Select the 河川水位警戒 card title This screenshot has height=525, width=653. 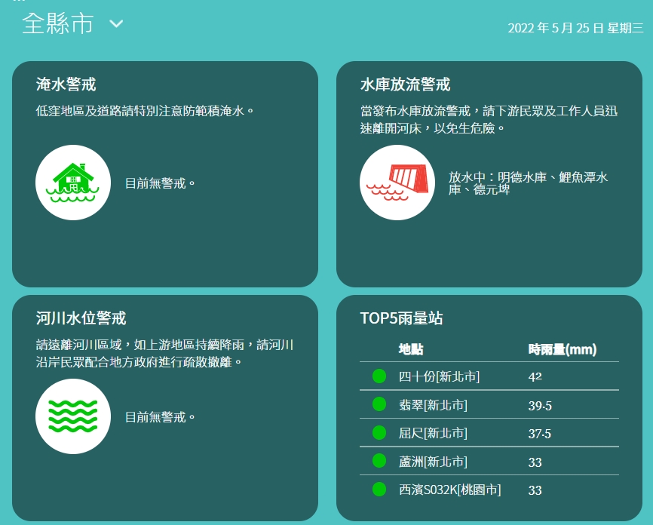[81, 318]
